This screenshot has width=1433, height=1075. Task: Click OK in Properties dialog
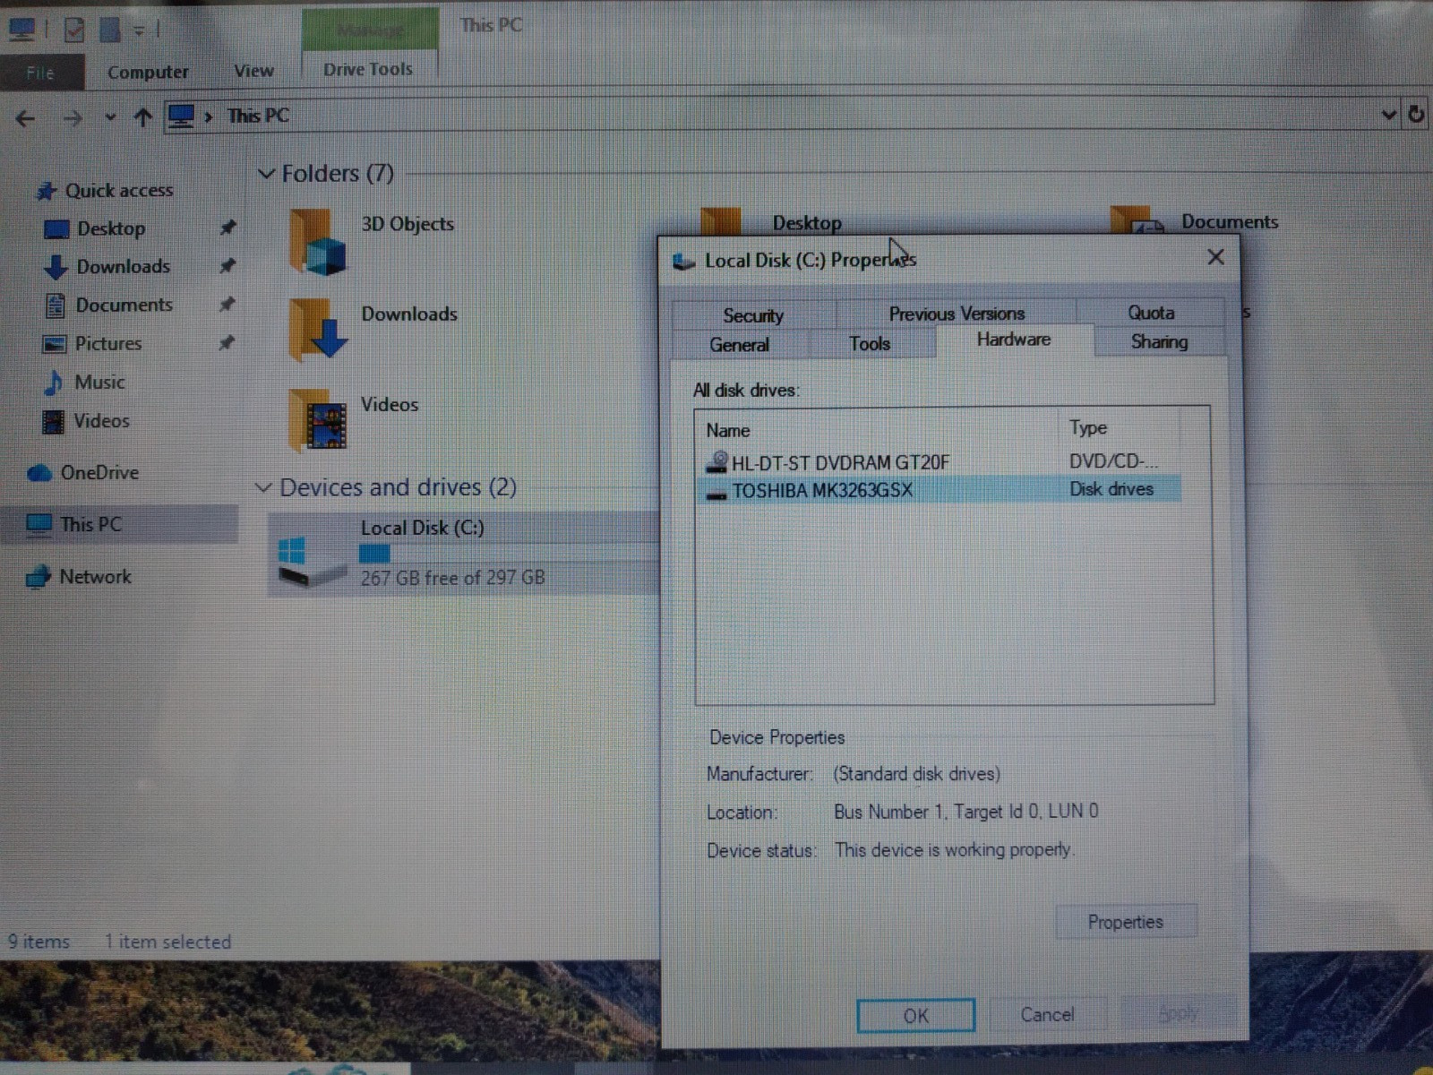[x=915, y=1016]
